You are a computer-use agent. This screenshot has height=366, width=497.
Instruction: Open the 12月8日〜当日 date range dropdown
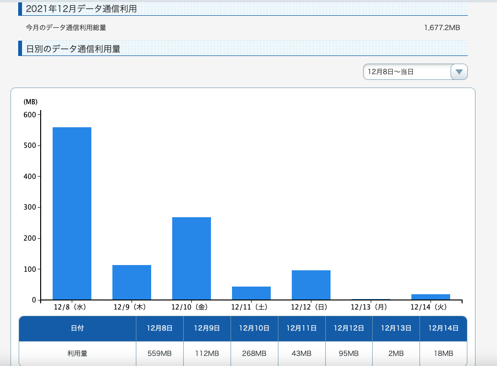click(x=407, y=72)
